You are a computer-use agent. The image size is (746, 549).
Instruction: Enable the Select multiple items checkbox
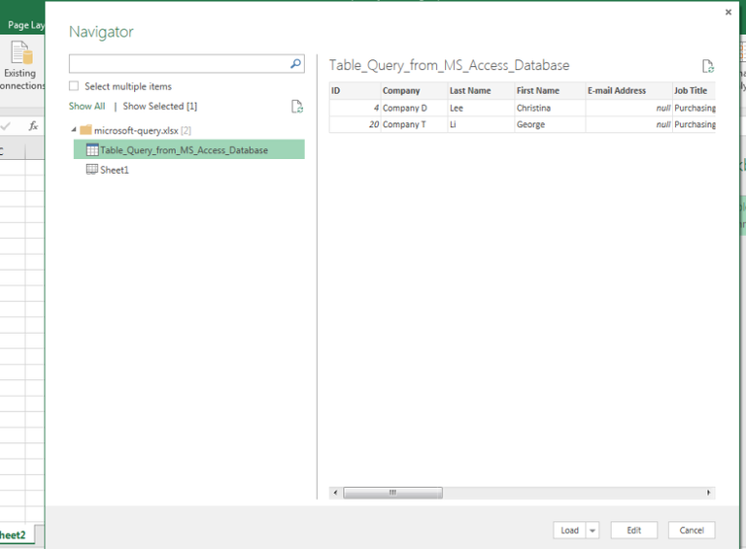[x=74, y=86]
